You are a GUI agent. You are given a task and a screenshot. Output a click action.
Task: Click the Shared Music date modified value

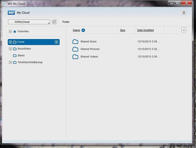tap(149, 41)
